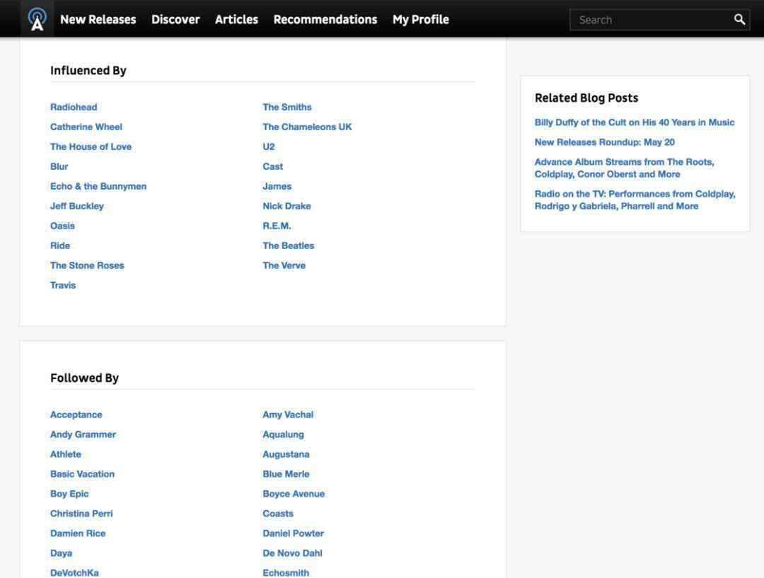This screenshot has height=578, width=764.
Task: Read Billy Duffy of the Cult post
Action: tap(635, 122)
